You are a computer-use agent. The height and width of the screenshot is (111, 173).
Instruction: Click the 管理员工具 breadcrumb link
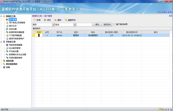37,16
